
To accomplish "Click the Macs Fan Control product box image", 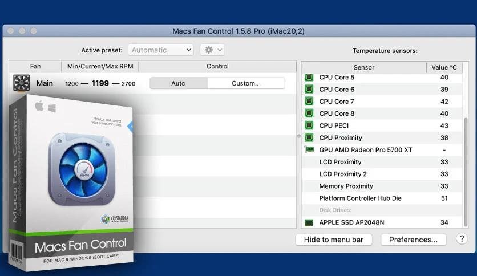I will [71, 182].
